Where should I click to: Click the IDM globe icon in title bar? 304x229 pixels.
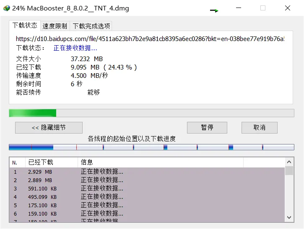[x=7, y=8]
